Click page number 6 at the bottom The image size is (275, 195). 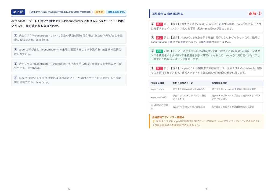point(69,189)
